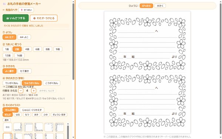Select たて書き writing direction
222x139 pixels.
[25, 71]
